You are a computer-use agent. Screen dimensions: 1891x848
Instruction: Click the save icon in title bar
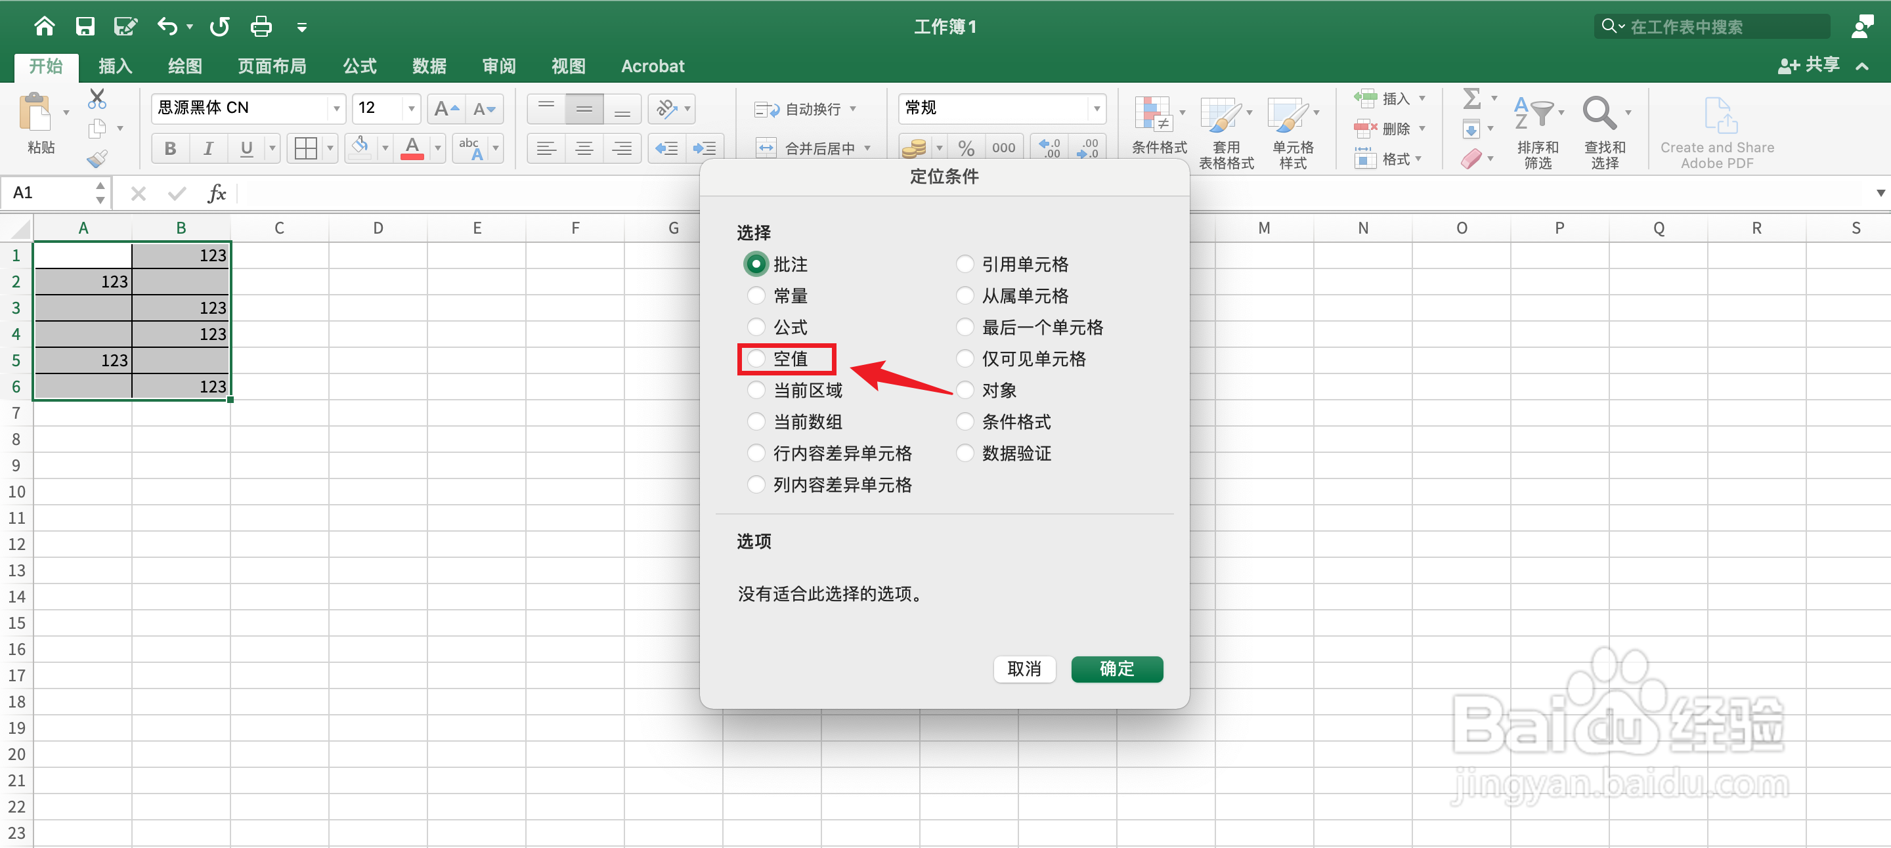point(85,27)
